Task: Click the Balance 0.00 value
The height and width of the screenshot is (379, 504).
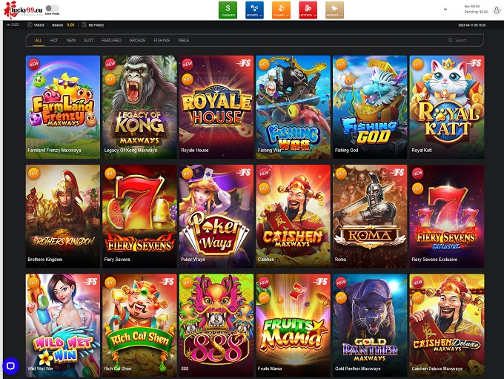Action: (70, 24)
